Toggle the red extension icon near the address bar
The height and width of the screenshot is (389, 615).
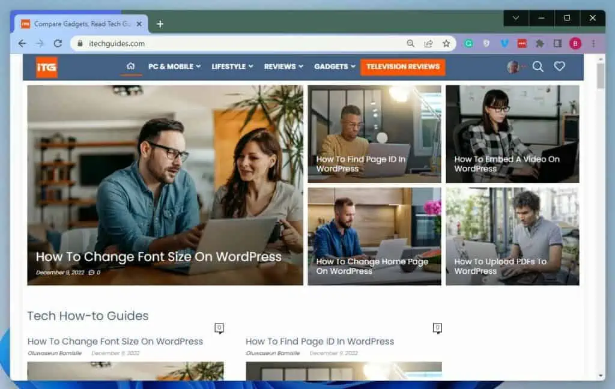(521, 43)
